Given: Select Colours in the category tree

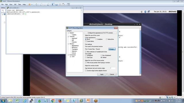Looking at the screenshot, I should click(x=74, y=53).
